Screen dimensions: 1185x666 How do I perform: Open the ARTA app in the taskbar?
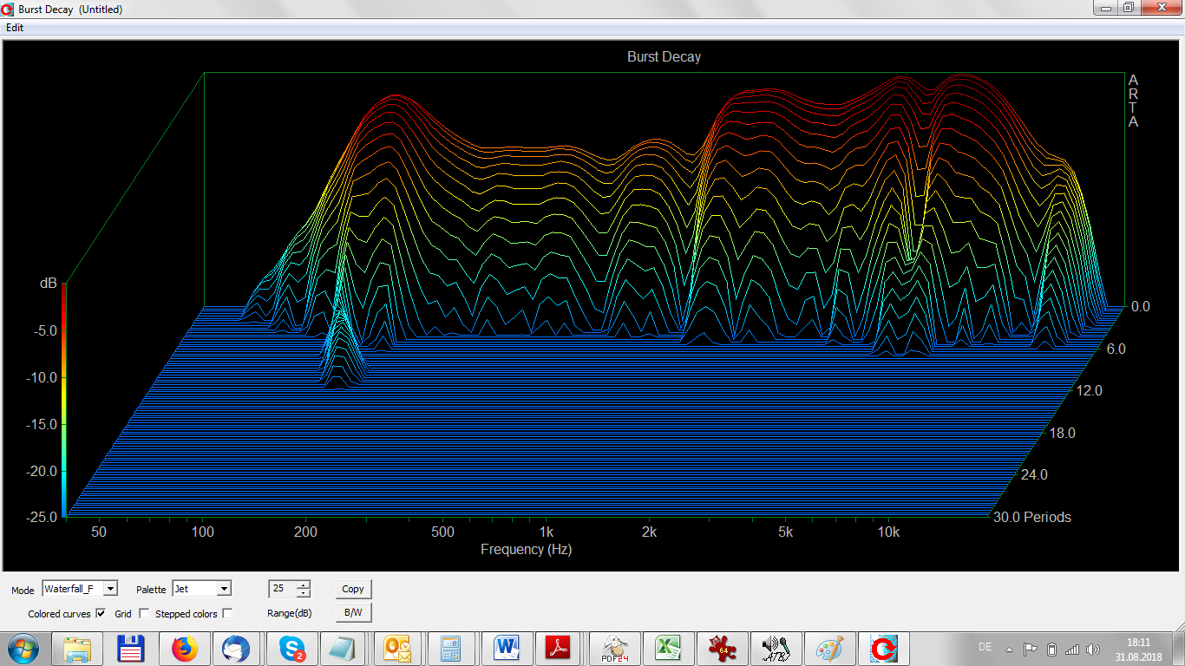pyautogui.click(x=884, y=648)
